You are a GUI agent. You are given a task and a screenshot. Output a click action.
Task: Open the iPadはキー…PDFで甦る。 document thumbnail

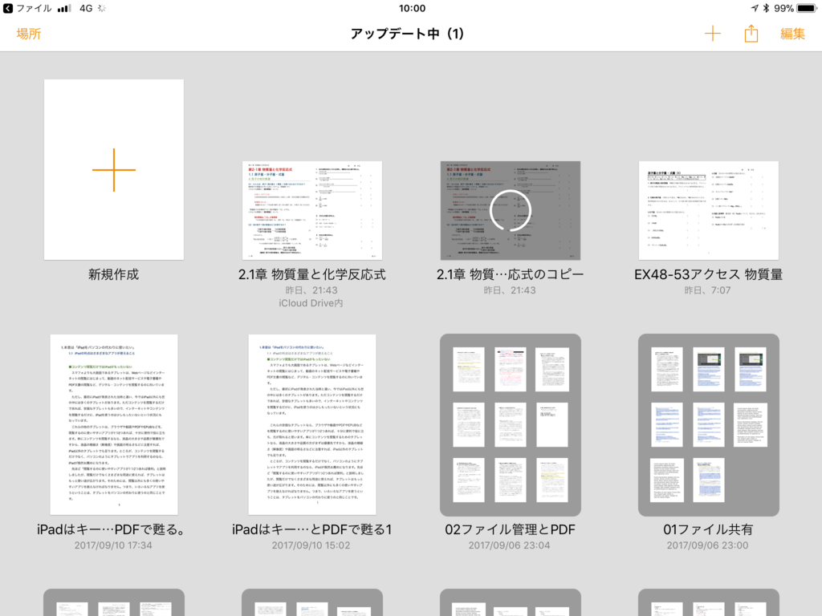(114, 425)
